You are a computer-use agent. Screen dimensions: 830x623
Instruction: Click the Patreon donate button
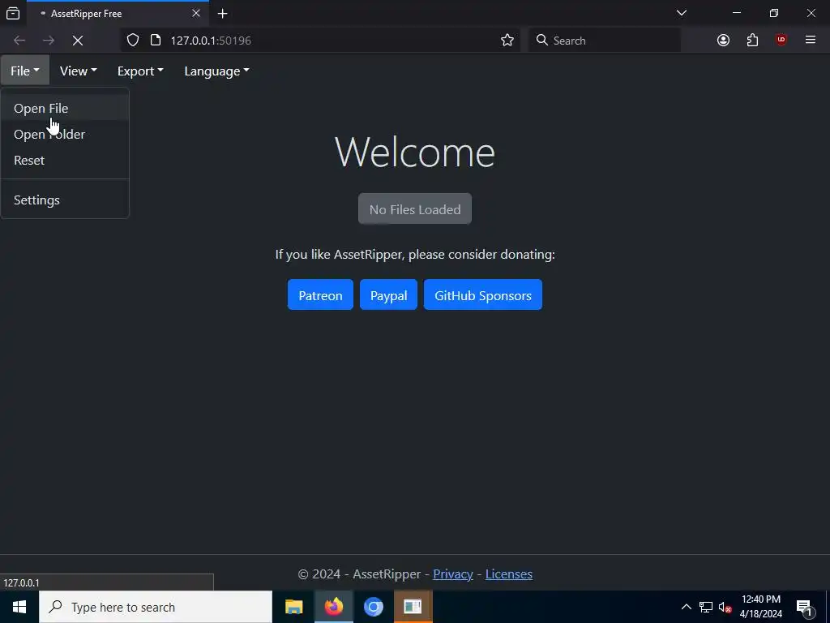[320, 294]
